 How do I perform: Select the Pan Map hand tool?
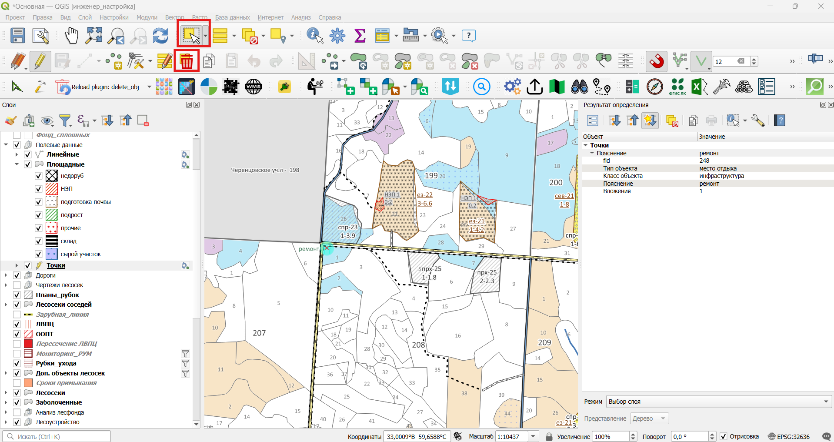pyautogui.click(x=71, y=35)
